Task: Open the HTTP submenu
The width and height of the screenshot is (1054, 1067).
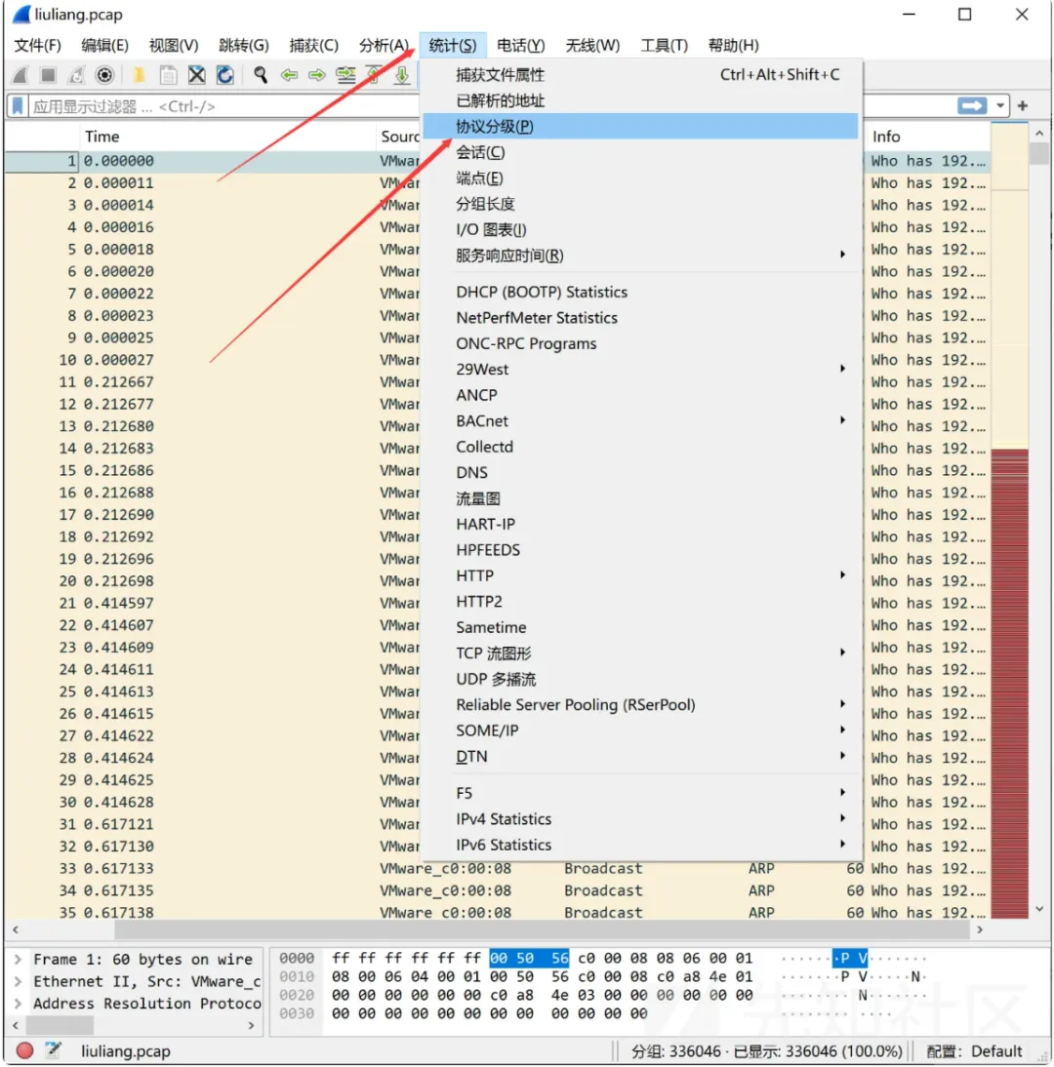Action: [640, 575]
